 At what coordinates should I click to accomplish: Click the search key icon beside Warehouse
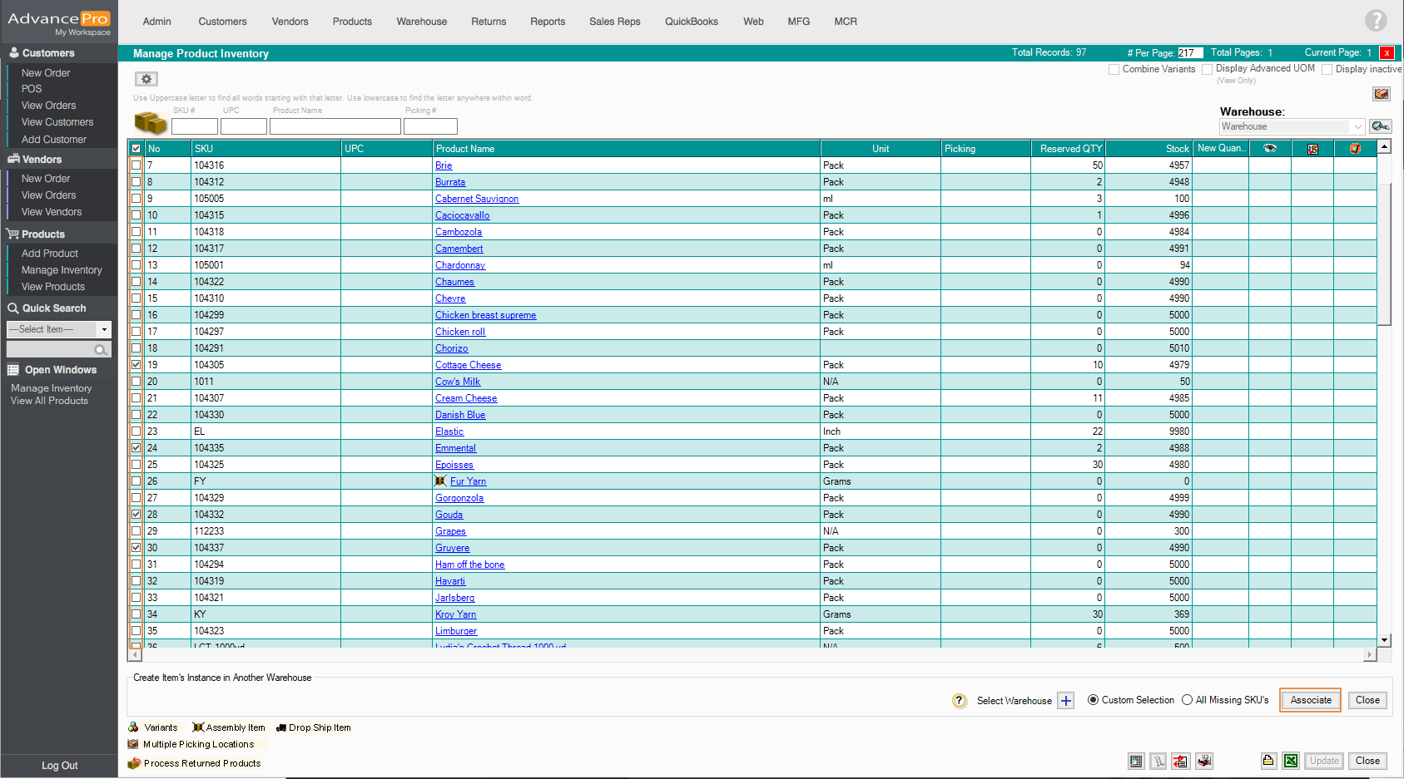[x=1380, y=126]
